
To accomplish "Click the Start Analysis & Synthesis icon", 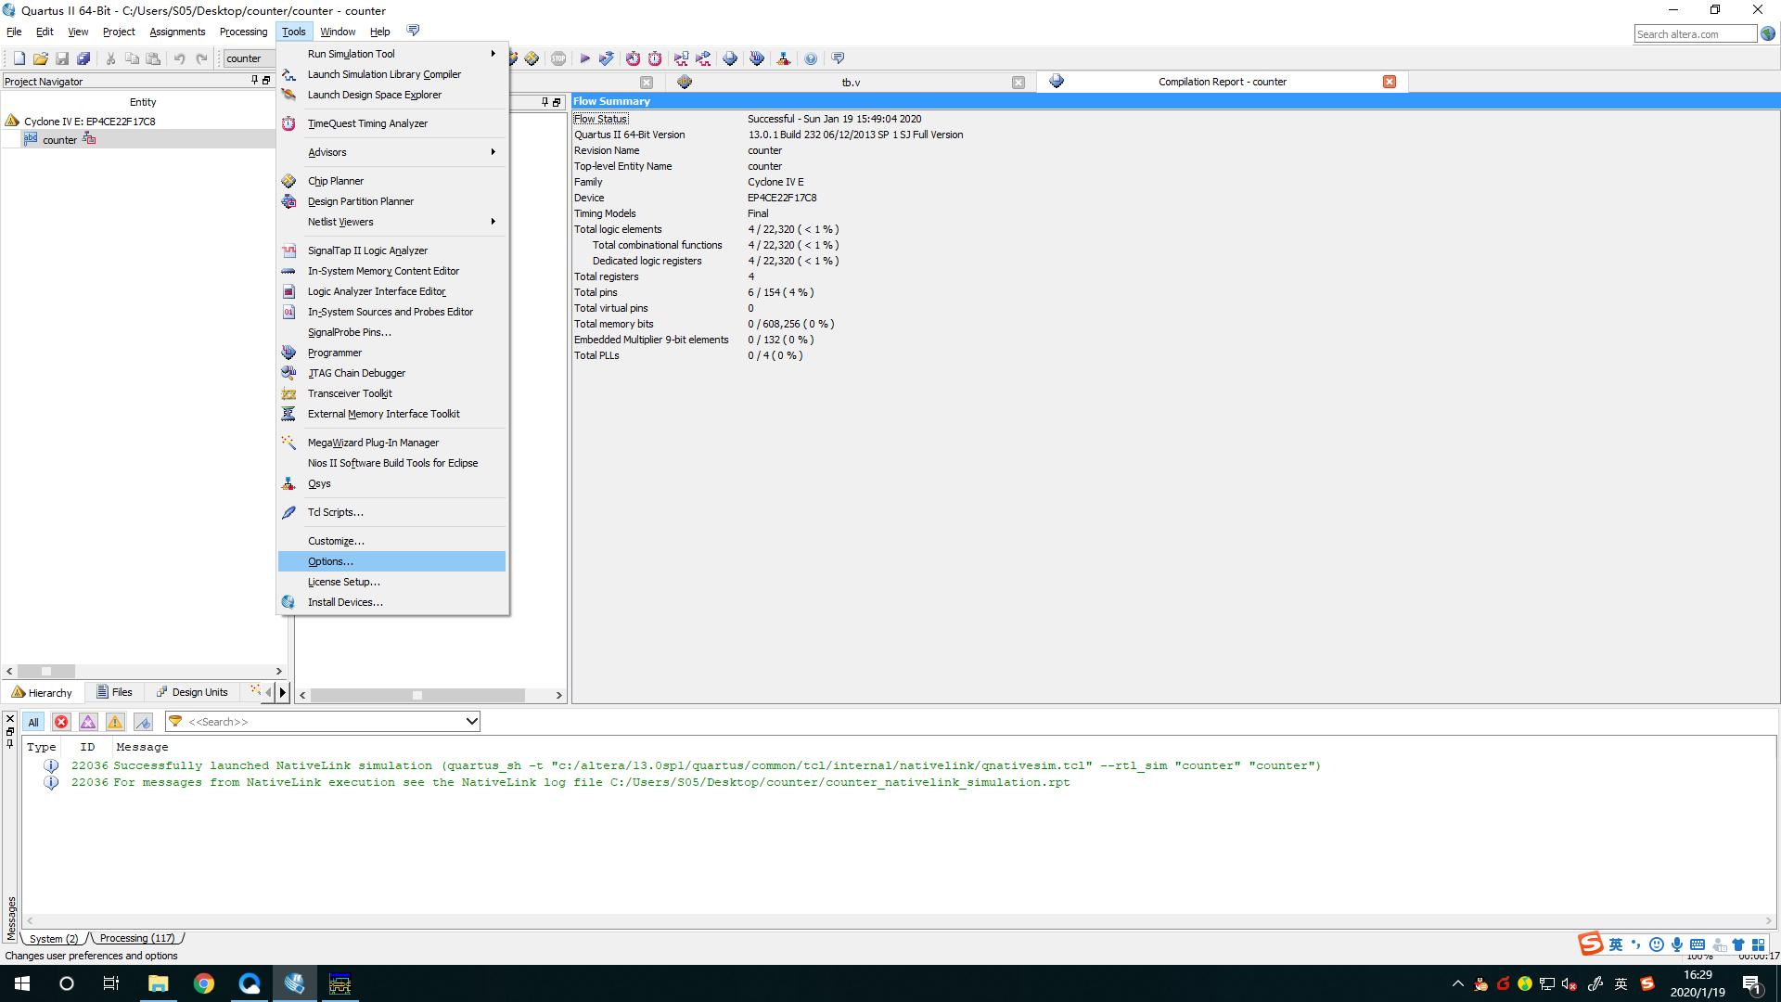I will pyautogui.click(x=607, y=58).
